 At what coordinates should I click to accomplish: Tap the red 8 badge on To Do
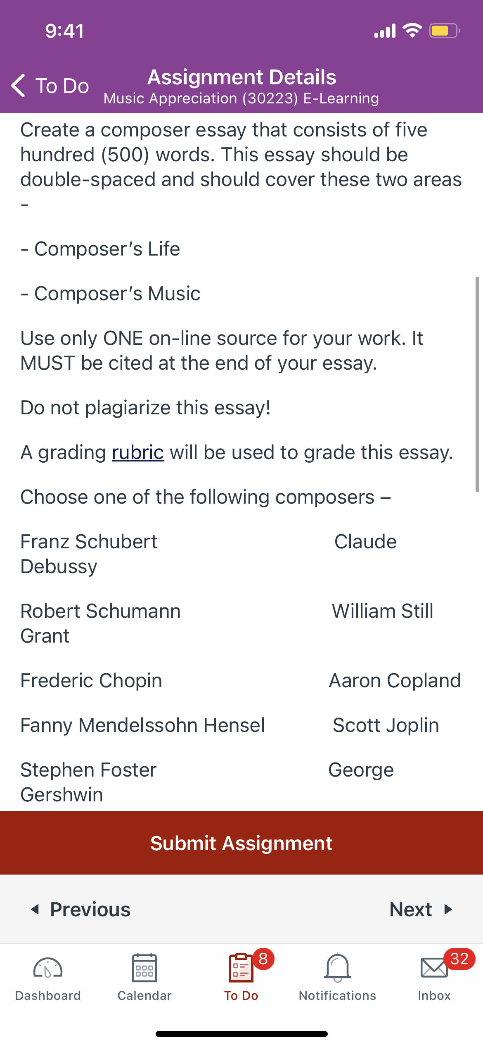point(263,959)
